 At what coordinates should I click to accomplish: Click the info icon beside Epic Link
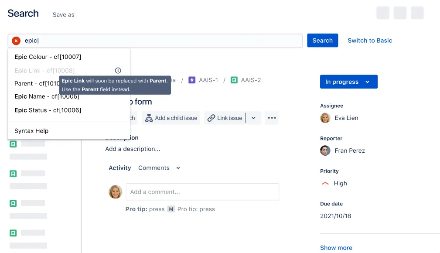click(118, 71)
